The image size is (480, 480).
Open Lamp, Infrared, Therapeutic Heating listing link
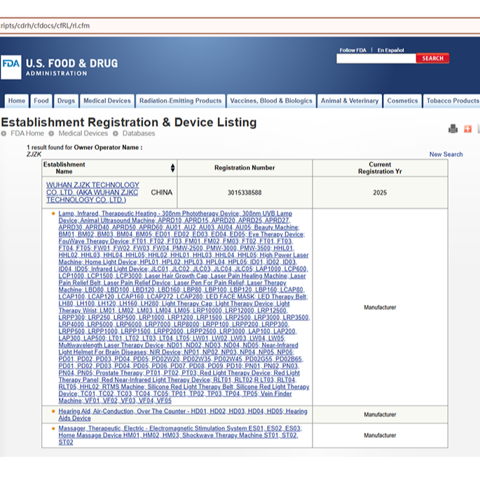tap(184, 307)
